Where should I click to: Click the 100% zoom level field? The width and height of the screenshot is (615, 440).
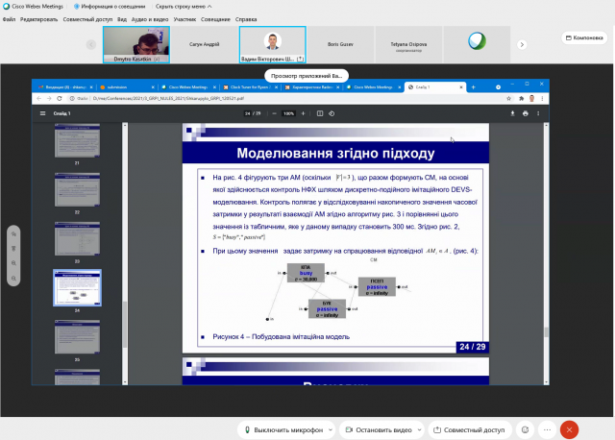[x=288, y=113]
